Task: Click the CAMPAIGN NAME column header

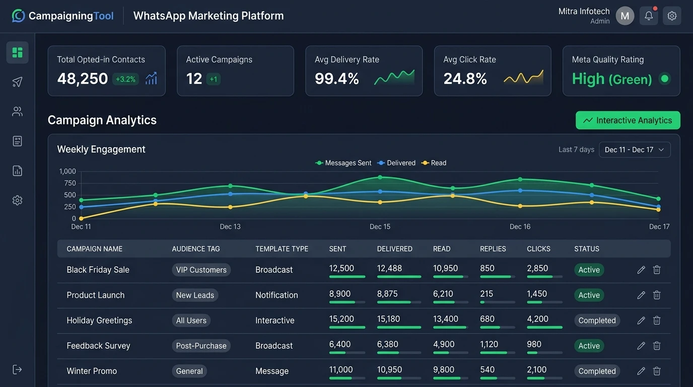Action: 95,249
